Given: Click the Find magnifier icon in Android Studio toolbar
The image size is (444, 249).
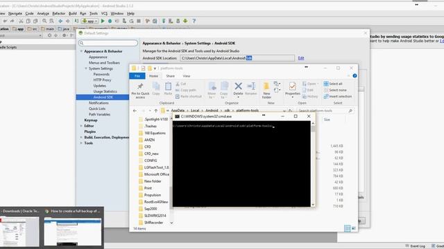Looking at the screenshot, I should pos(44,21).
